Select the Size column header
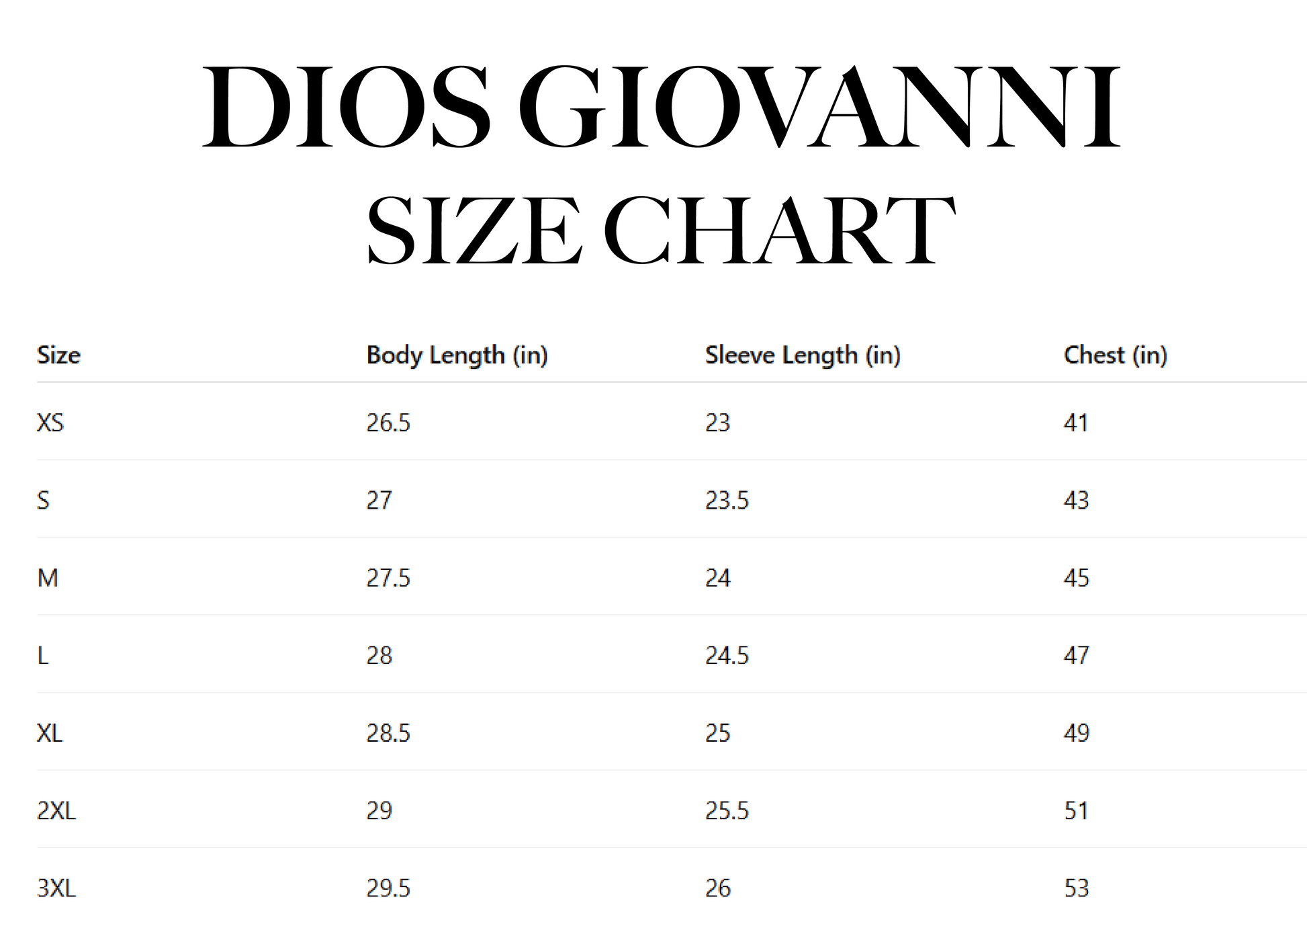 click(58, 355)
